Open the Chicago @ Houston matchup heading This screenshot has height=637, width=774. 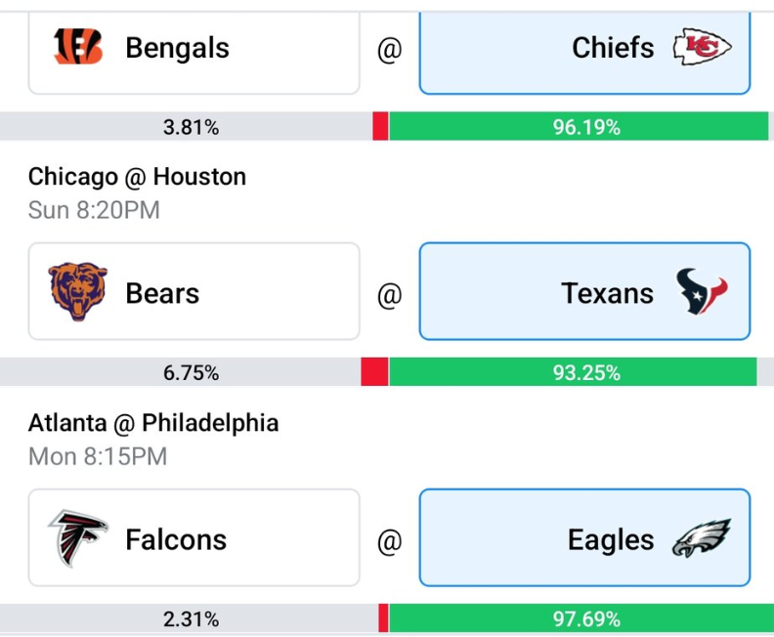(x=137, y=177)
